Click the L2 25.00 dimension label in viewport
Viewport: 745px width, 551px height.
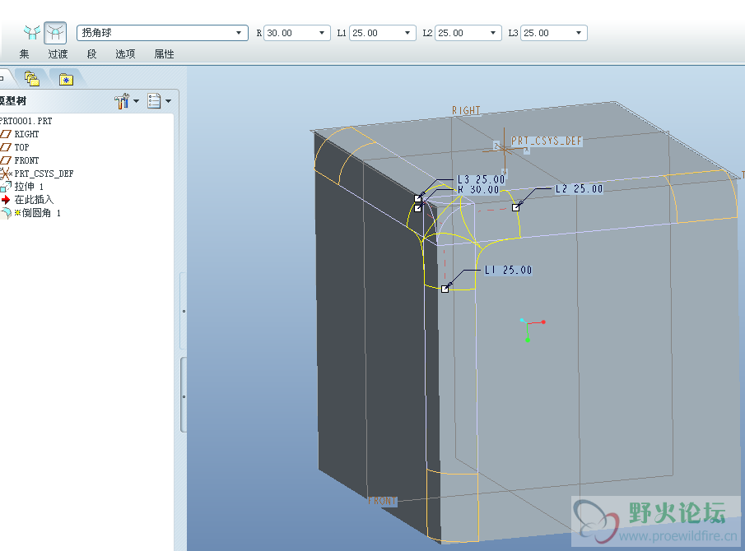(580, 189)
